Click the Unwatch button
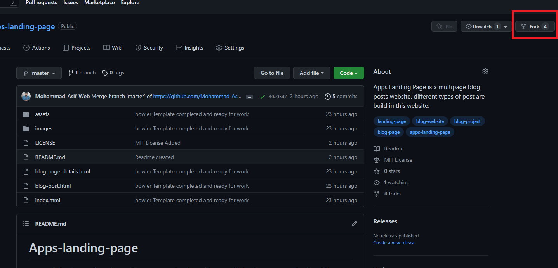The width and height of the screenshot is (558, 268). [x=480, y=26]
